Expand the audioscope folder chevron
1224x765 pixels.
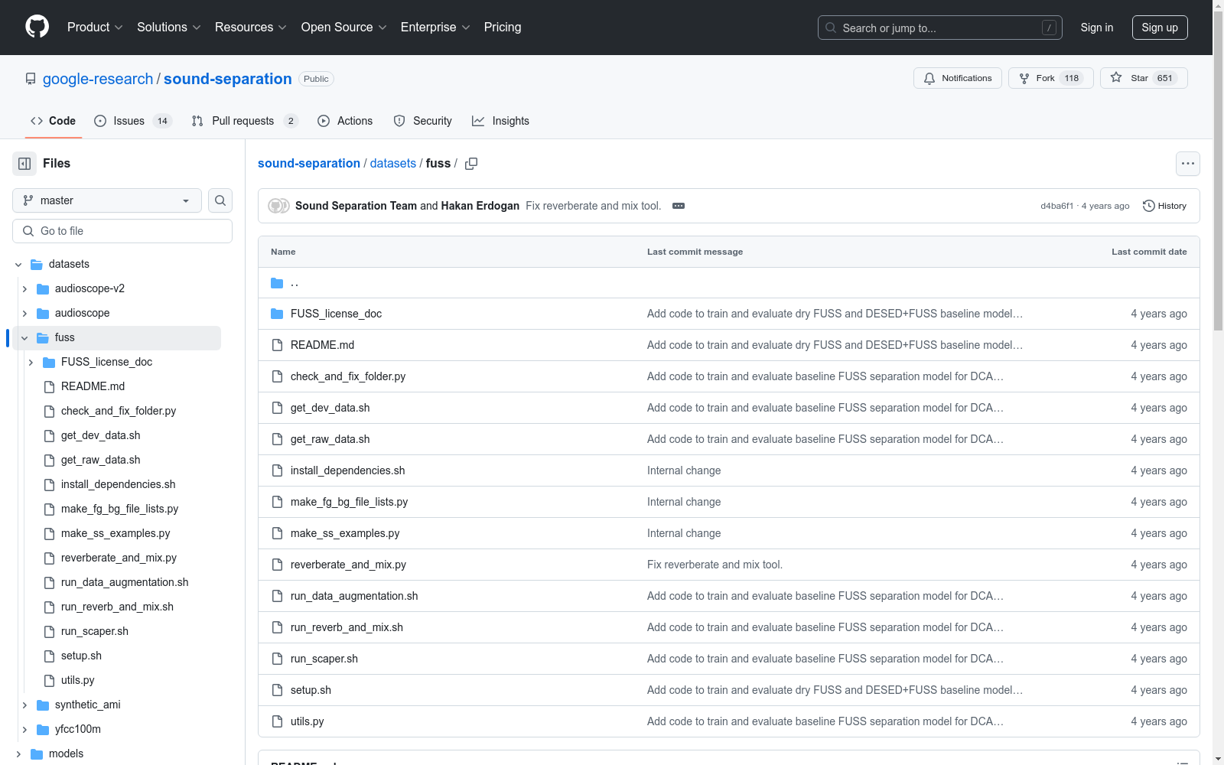[24, 314]
